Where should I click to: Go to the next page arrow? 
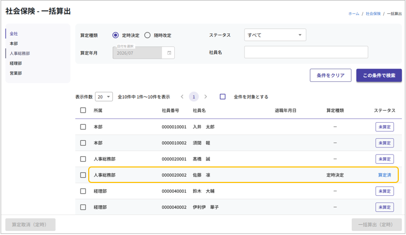(x=206, y=97)
